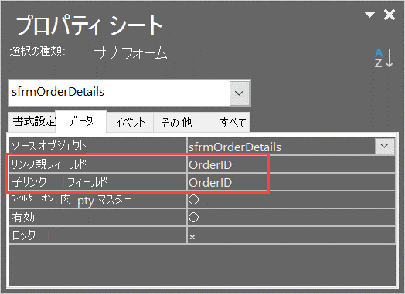Click the 選択の種類 label
405x294 pixels.
pyautogui.click(x=37, y=51)
